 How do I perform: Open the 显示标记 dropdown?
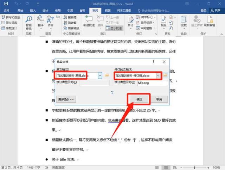[145, 23]
